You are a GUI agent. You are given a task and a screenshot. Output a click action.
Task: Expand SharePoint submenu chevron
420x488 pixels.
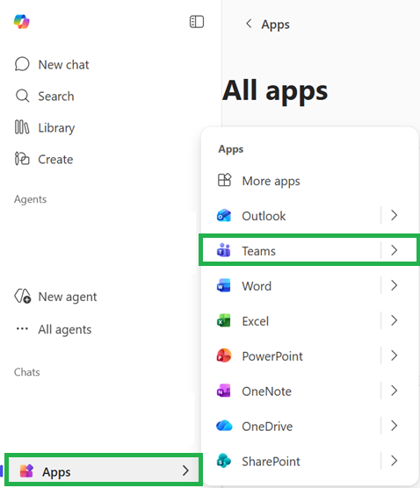pyautogui.click(x=395, y=461)
